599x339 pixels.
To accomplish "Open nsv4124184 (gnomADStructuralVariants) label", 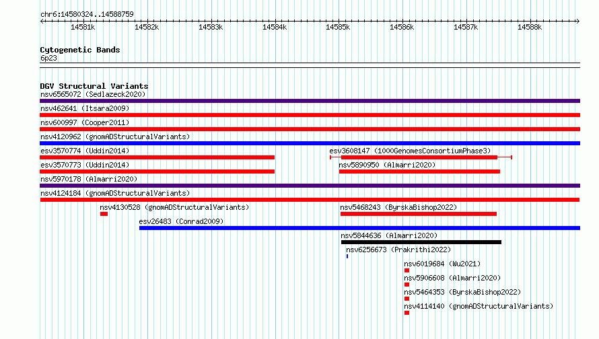I will point(115,193).
